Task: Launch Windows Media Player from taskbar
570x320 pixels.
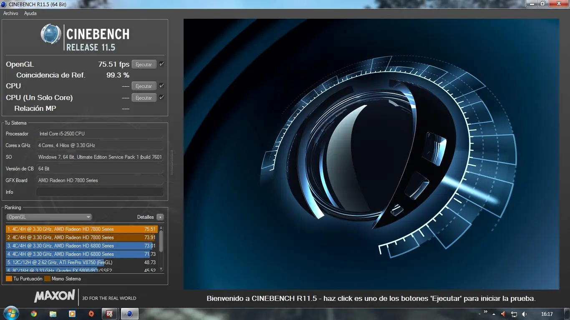Action: (x=72, y=314)
